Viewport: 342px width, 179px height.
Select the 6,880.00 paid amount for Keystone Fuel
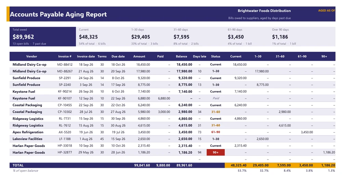click(x=164, y=98)
